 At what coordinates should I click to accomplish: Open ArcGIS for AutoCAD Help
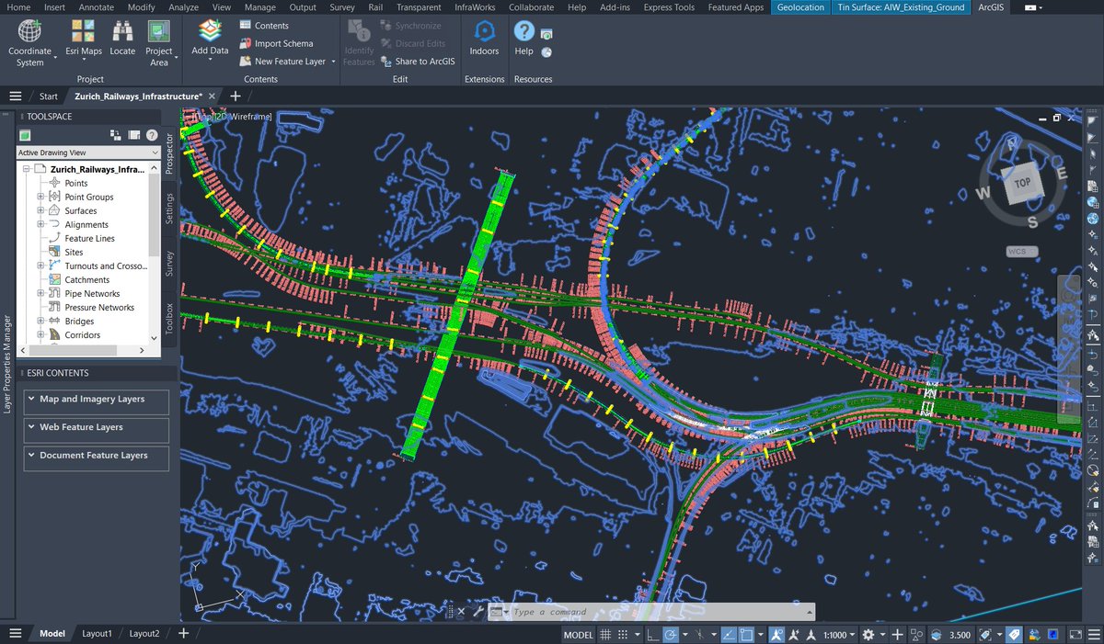[523, 40]
